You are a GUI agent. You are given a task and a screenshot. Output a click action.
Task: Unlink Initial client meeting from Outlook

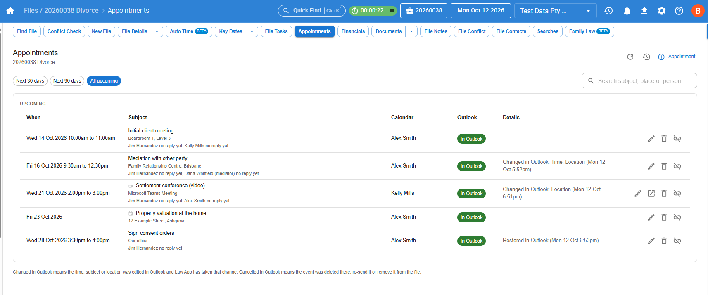tap(677, 139)
